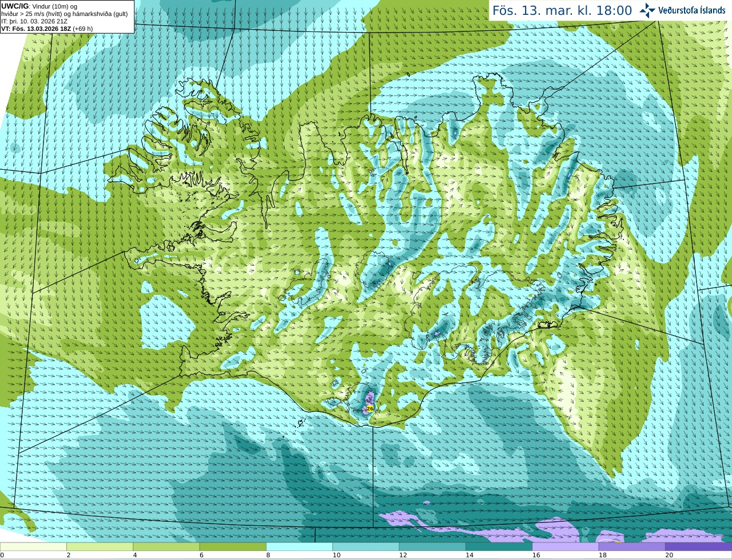Pick the palest 0–2 m/s color swatch
Screen dimensions: 732x559
click(x=33, y=547)
